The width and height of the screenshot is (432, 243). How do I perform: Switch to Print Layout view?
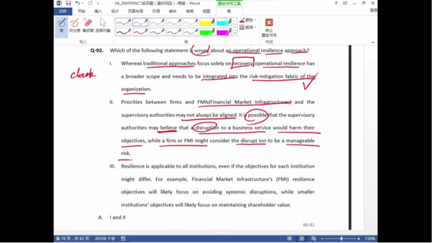(x=302, y=239)
